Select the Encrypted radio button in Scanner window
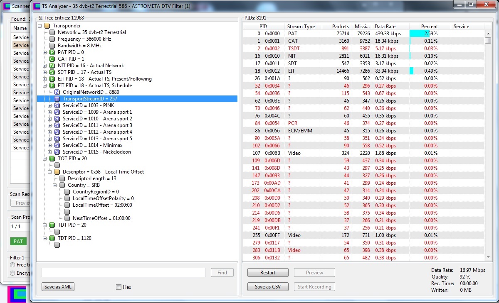Viewport: 499px width, 303px height. pos(12,273)
